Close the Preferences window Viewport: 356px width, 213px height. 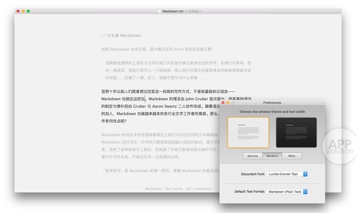point(223,103)
